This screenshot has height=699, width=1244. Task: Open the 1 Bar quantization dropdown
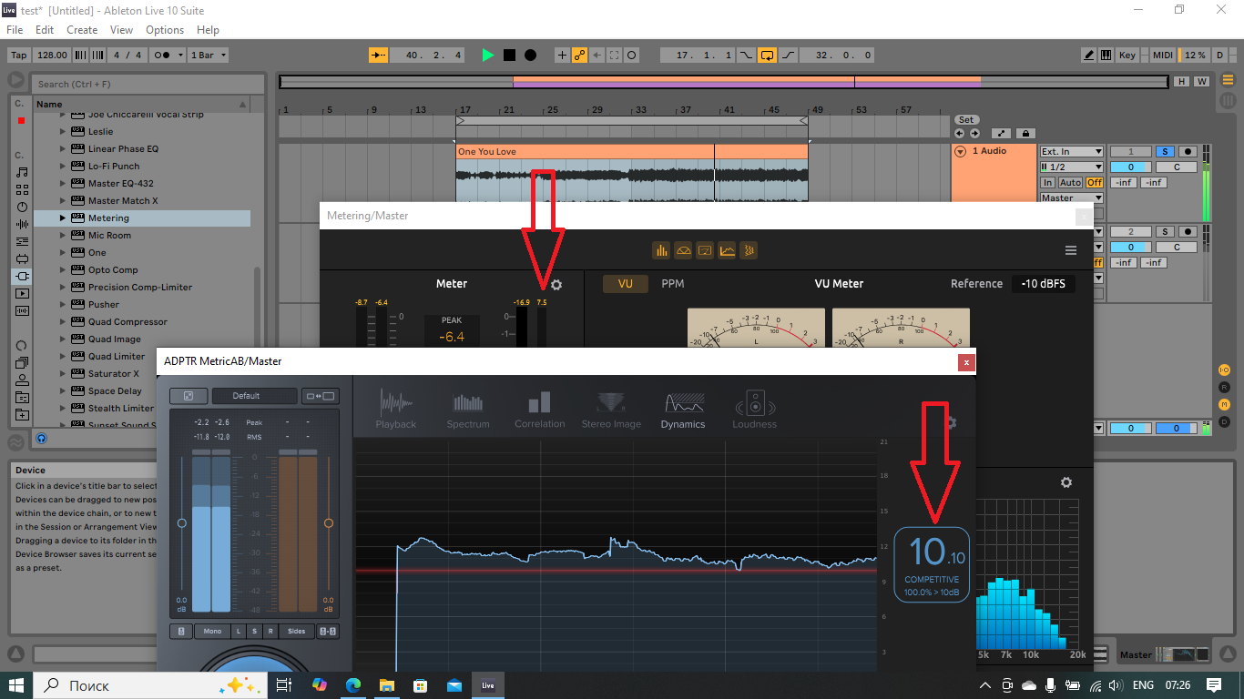click(208, 56)
